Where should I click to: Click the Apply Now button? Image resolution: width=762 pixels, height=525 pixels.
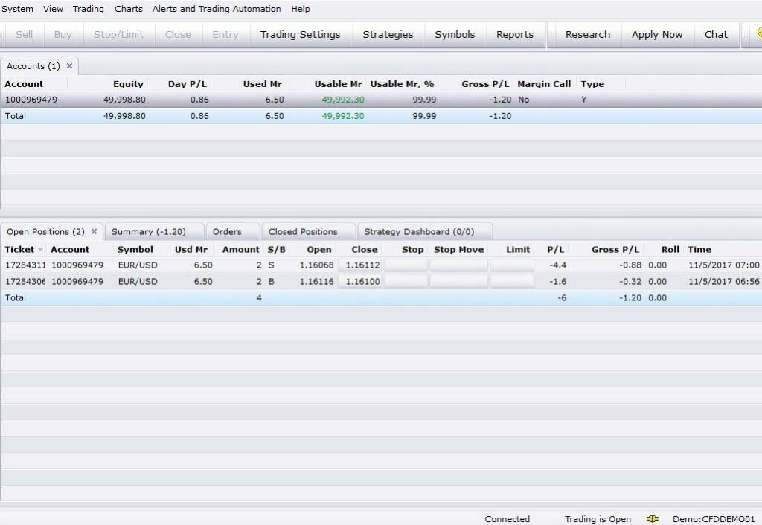656,34
